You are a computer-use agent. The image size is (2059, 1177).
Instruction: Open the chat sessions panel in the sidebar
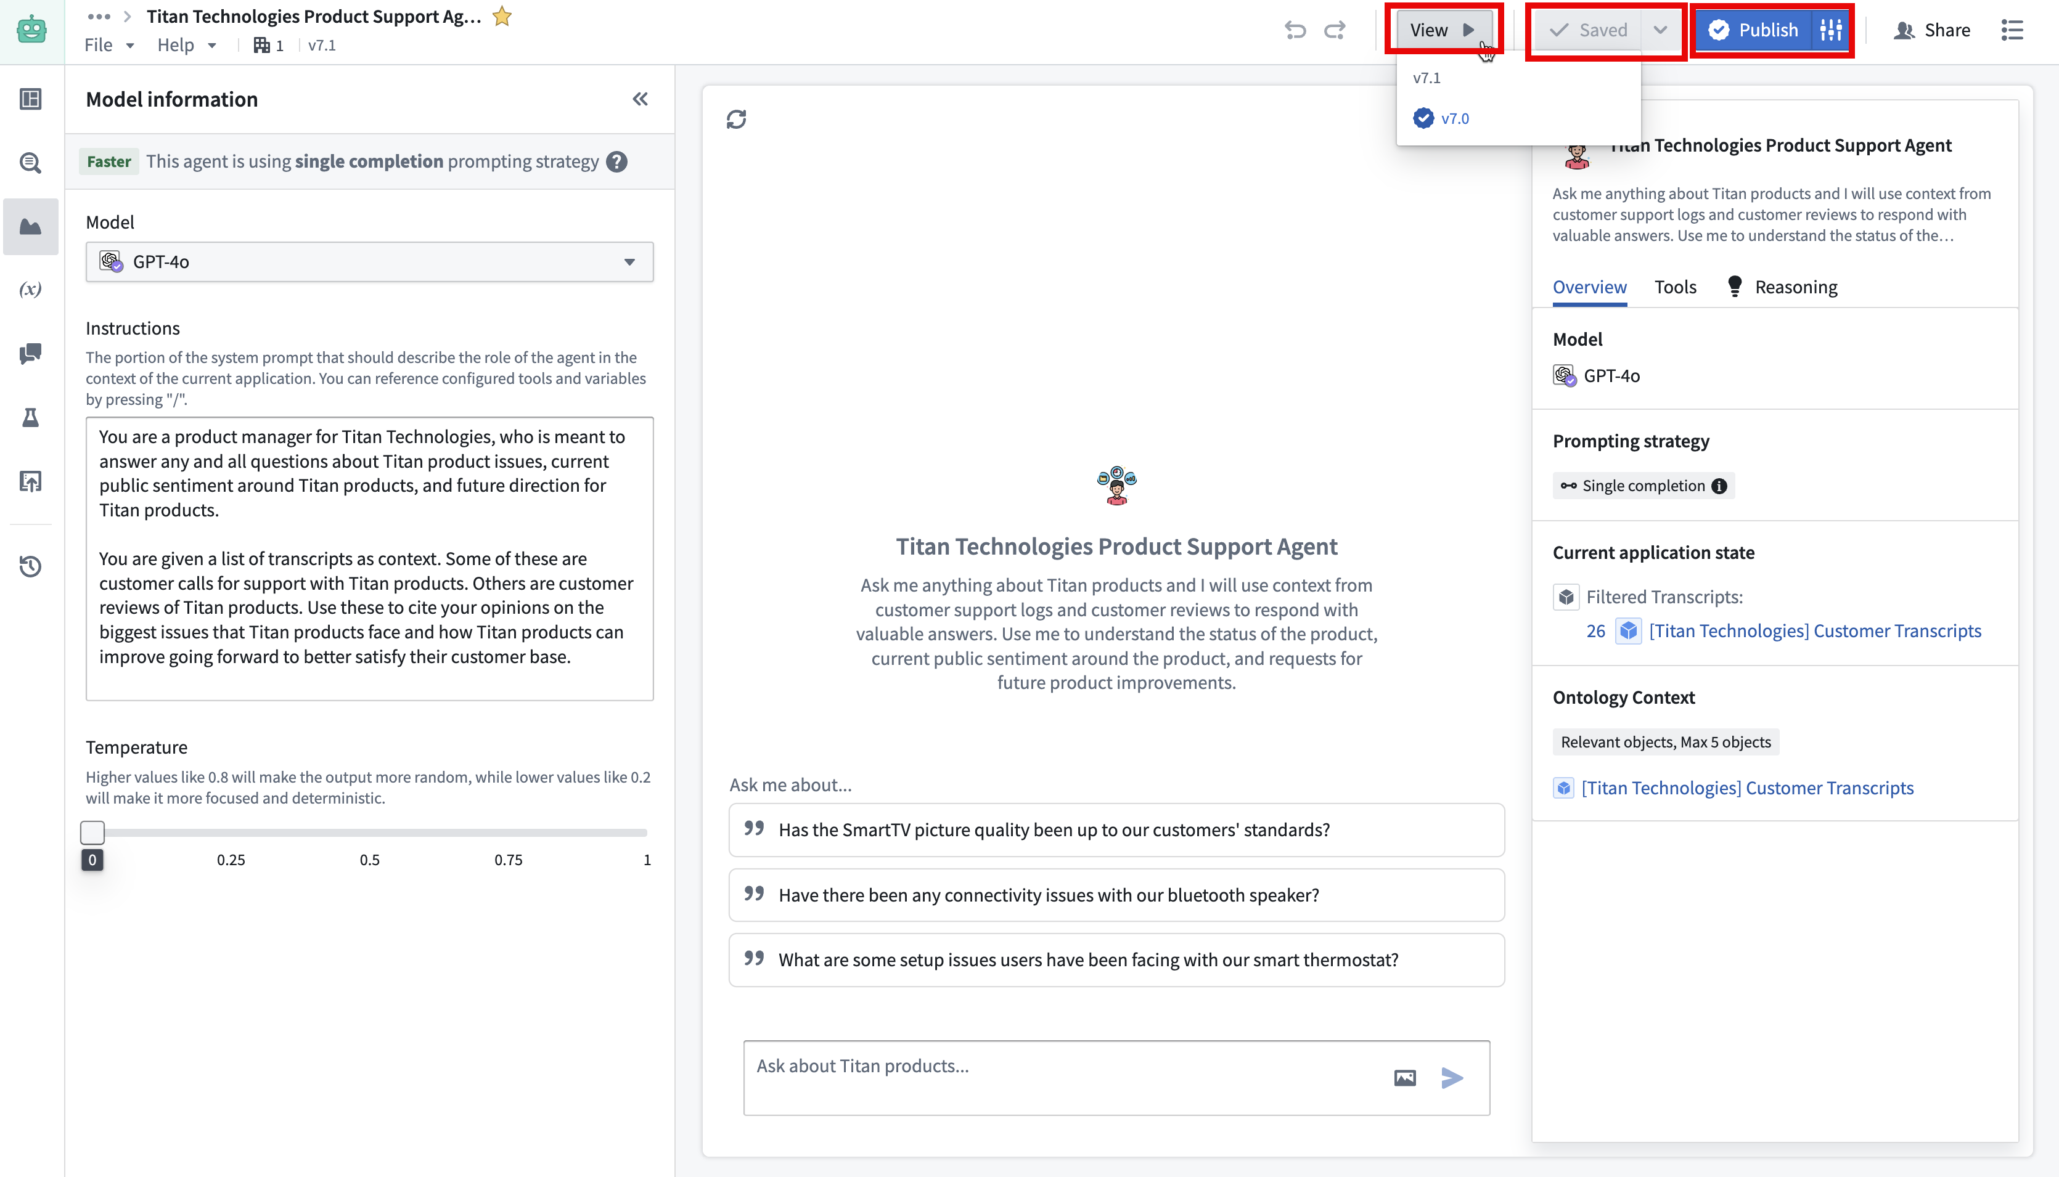coord(30,353)
